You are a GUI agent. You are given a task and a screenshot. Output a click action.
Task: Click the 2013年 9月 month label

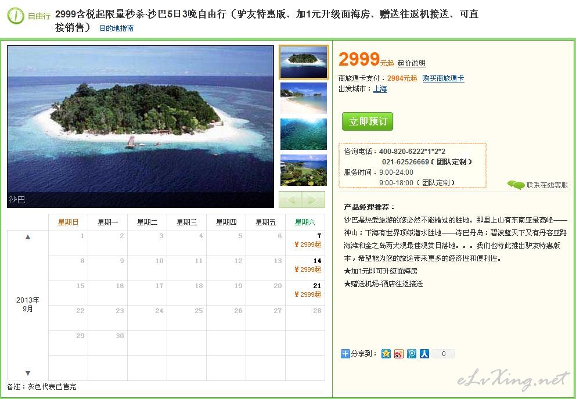click(28, 304)
